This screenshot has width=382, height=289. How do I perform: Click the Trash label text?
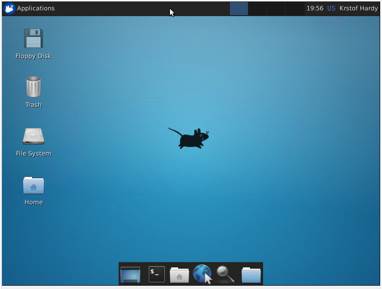pyautogui.click(x=34, y=105)
